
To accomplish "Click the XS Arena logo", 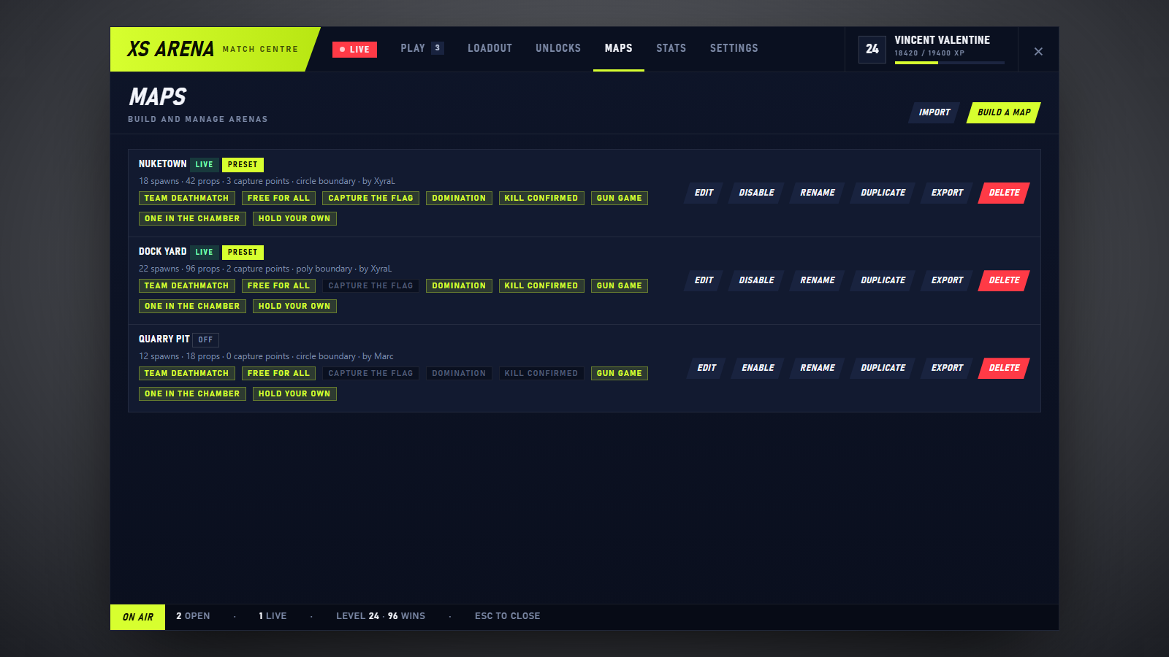I will tap(170, 49).
